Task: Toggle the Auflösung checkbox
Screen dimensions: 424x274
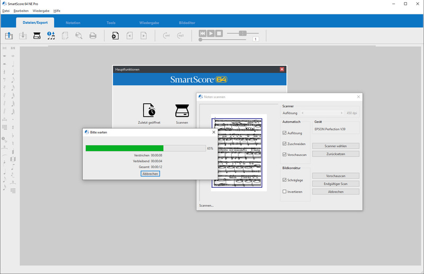Action: (284, 133)
